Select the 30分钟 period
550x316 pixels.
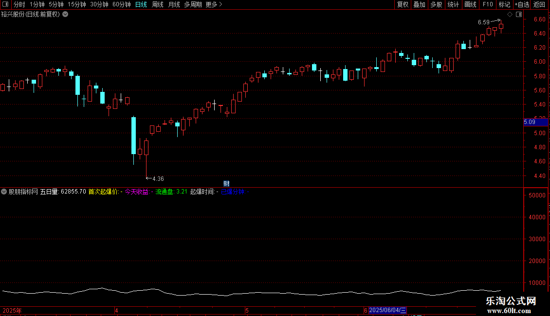pos(99,4)
